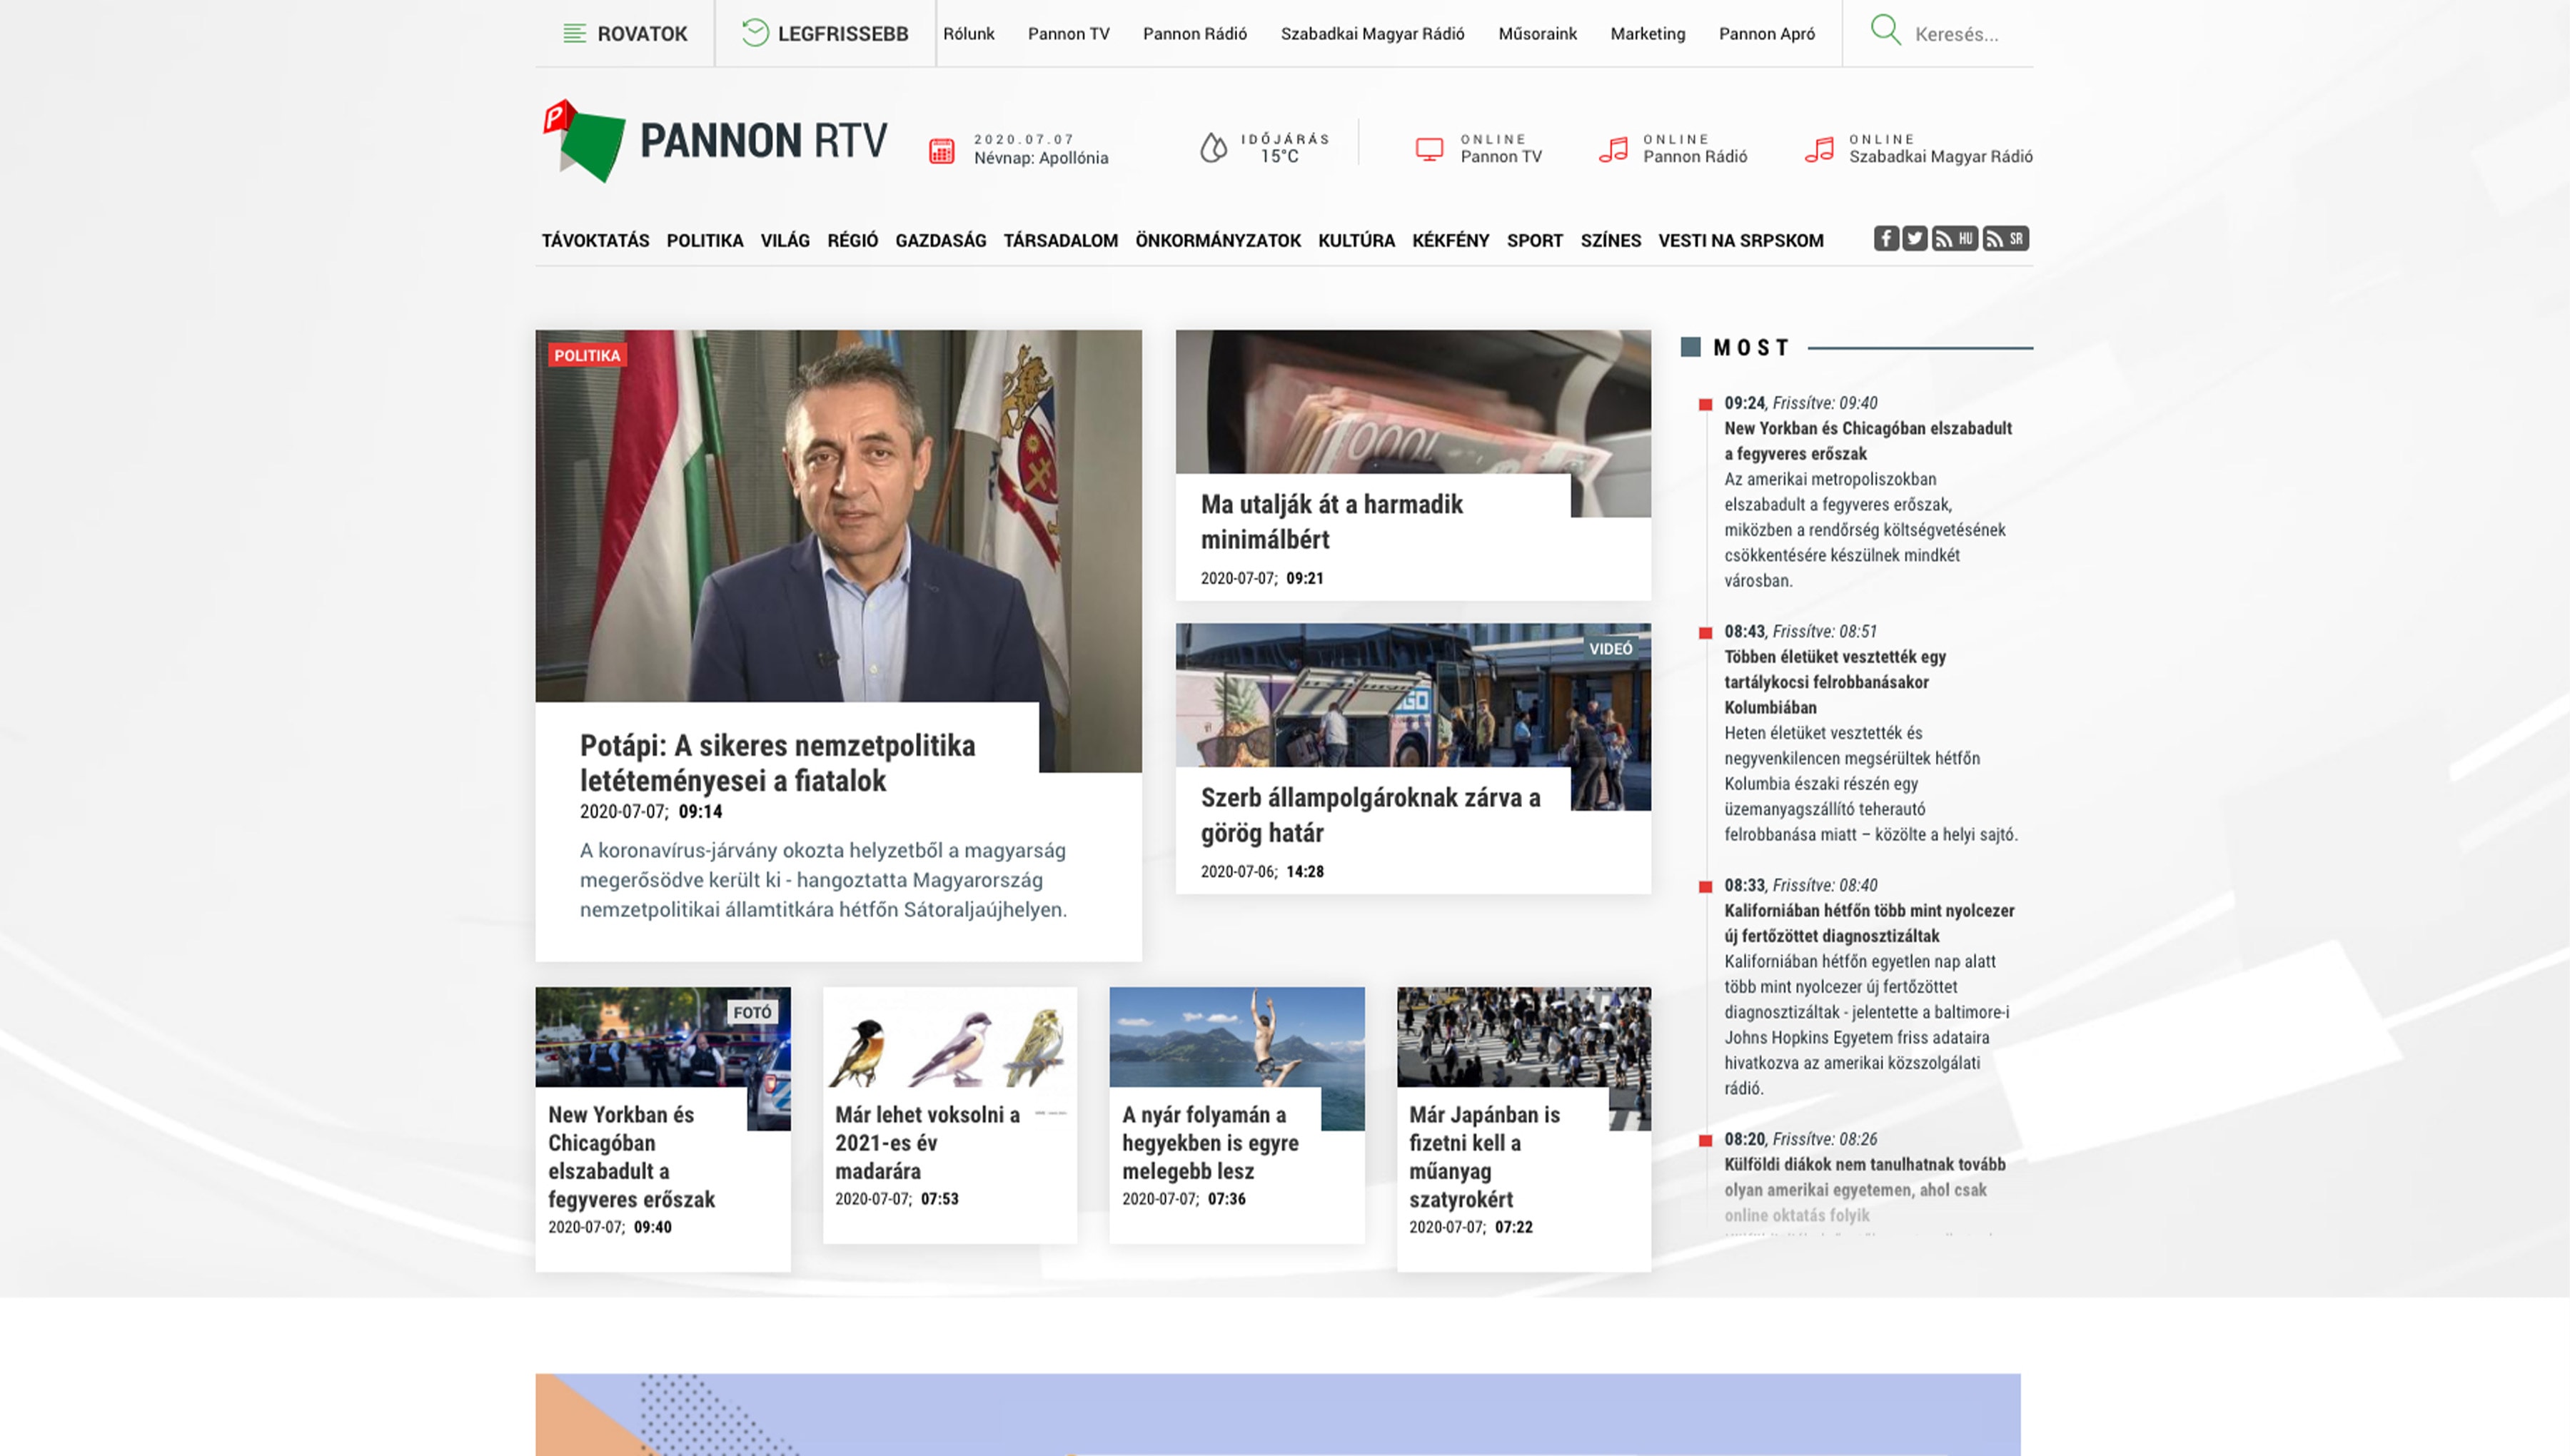Viewport: 2570px width, 1456px height.
Task: Open the lake jumper thumbnail
Action: 1237,1036
